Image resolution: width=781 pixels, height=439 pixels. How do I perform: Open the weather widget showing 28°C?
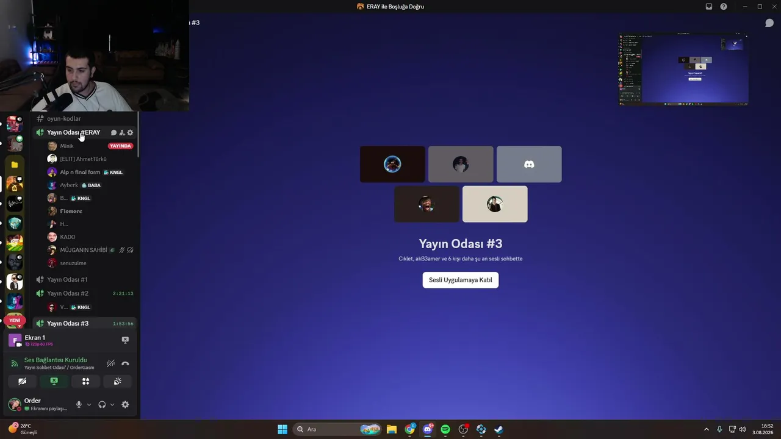pyautogui.click(x=23, y=429)
